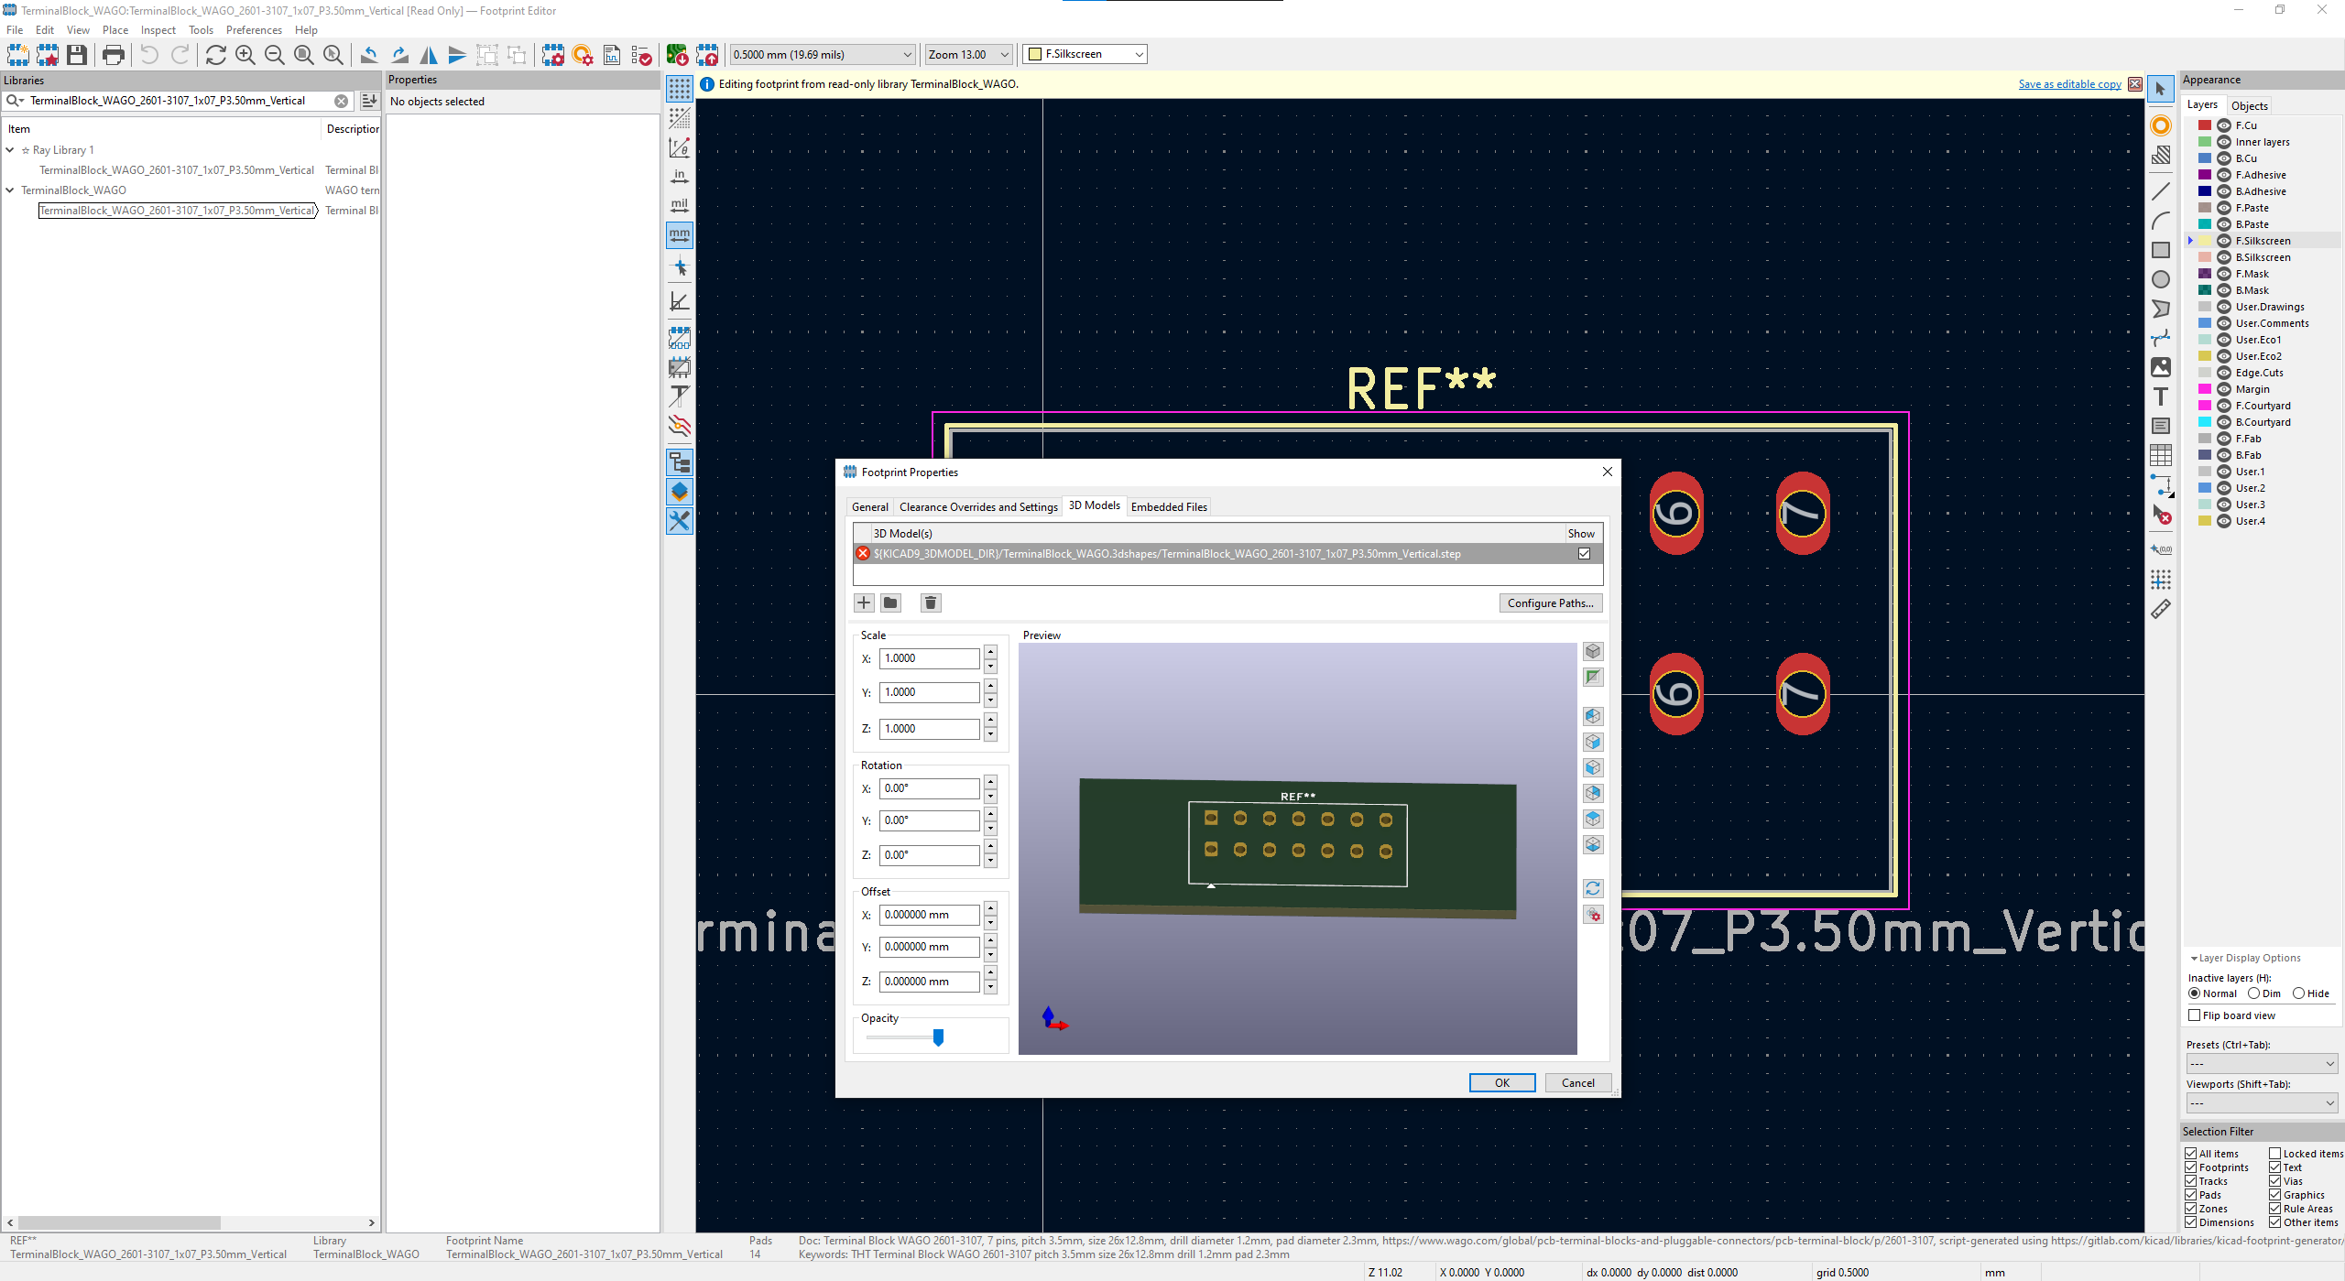Enable Flip board view
This screenshot has width=2345, height=1281.
pyautogui.click(x=2195, y=1015)
